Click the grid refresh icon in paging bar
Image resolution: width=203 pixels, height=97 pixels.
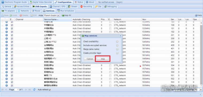click(34, 90)
